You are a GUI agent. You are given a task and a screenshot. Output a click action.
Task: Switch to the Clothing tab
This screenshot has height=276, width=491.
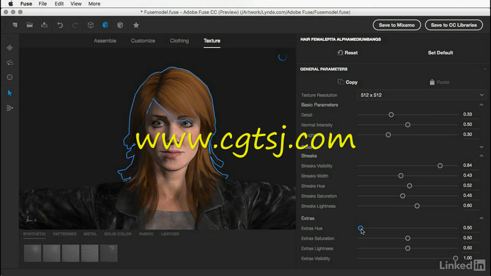179,40
